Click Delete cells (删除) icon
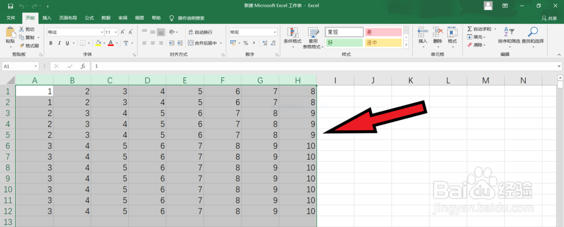This screenshot has height=227, width=564. (x=438, y=32)
